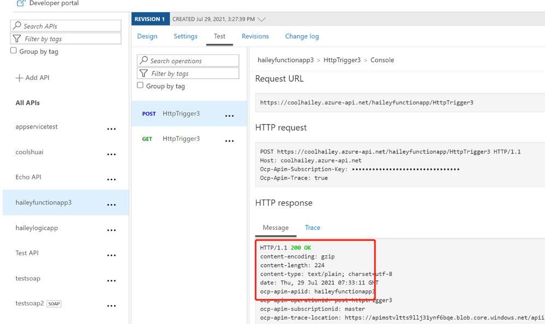545x324 pixels.
Task: Select the Test tab
Action: pyautogui.click(x=219, y=36)
